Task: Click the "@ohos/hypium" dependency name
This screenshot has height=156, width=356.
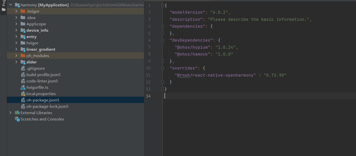Action: (x=192, y=47)
